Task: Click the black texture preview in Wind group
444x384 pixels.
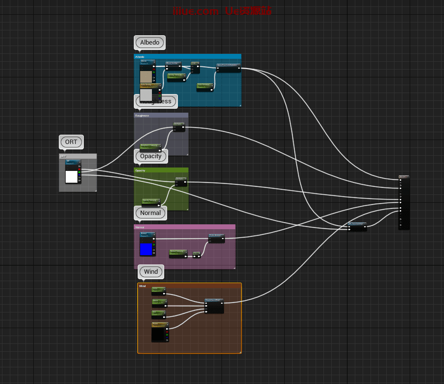Action: coord(158,335)
